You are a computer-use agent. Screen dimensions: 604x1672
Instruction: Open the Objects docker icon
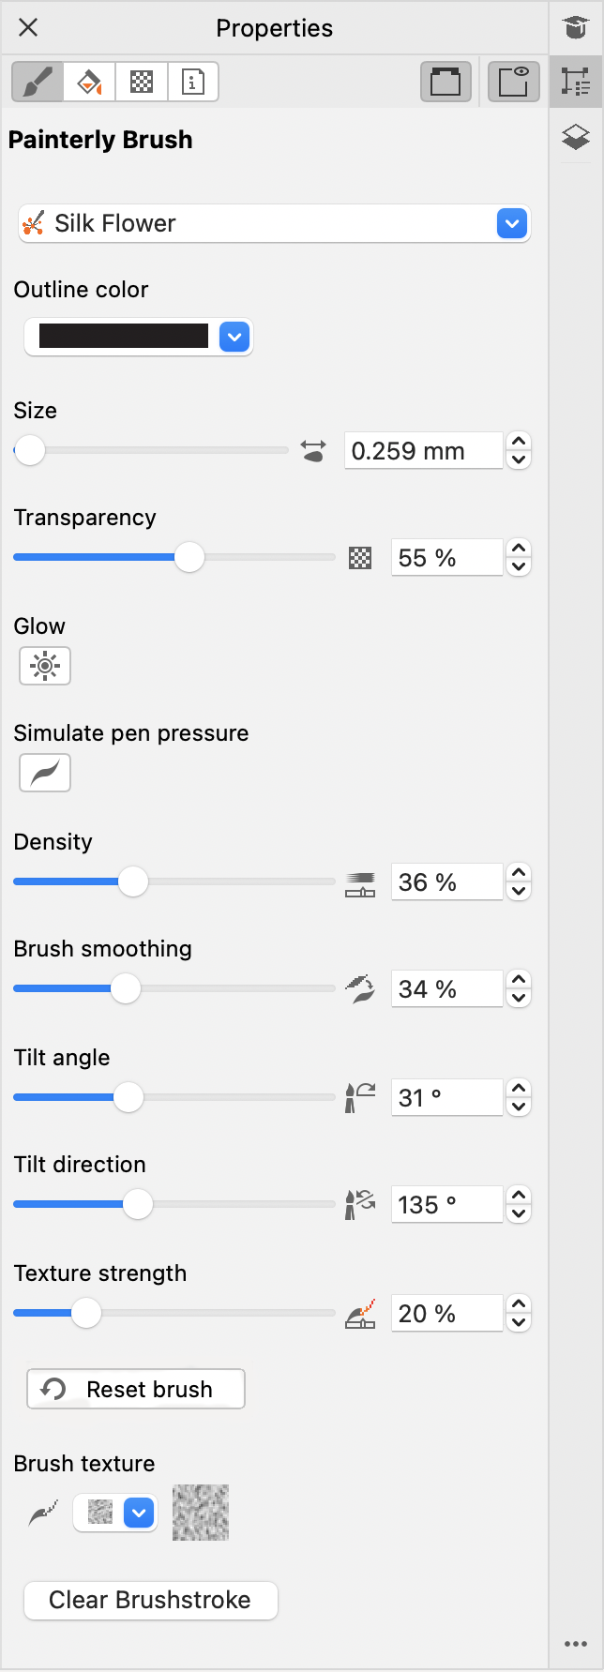pyautogui.click(x=576, y=82)
